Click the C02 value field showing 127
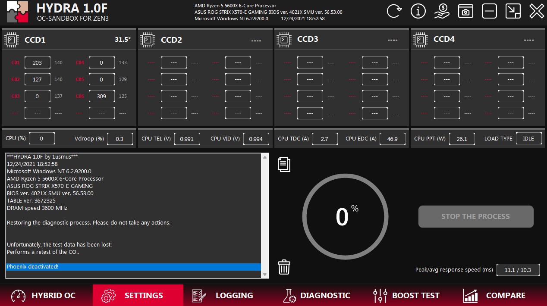This screenshot has width=547, height=306. click(x=37, y=79)
